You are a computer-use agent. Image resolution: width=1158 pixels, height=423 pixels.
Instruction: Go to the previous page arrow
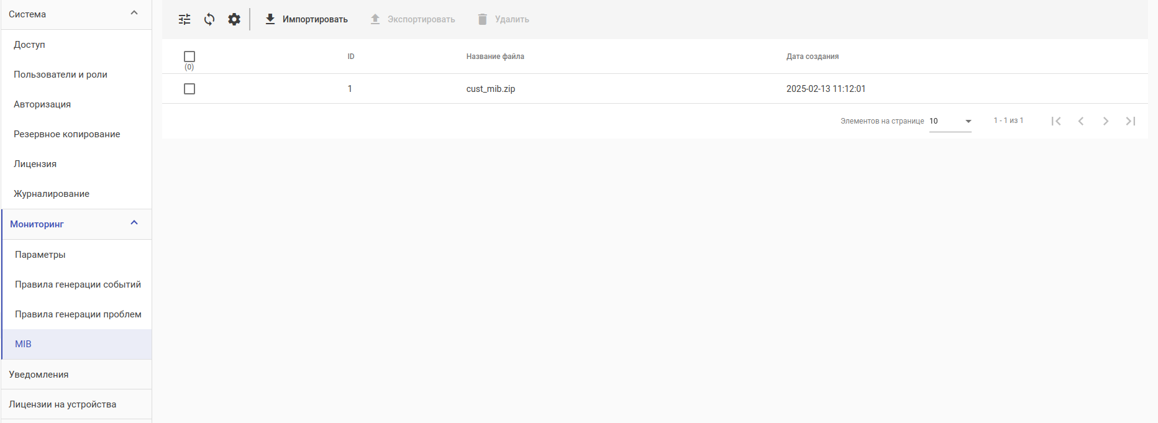click(x=1081, y=121)
